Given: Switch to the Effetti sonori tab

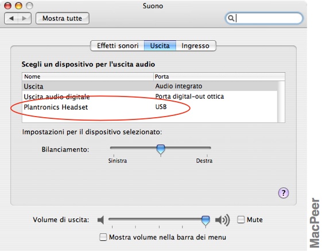Looking at the screenshot, I should [x=118, y=45].
